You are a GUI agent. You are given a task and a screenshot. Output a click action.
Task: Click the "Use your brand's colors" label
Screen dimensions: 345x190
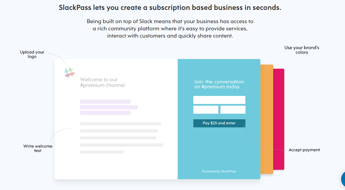302,50
